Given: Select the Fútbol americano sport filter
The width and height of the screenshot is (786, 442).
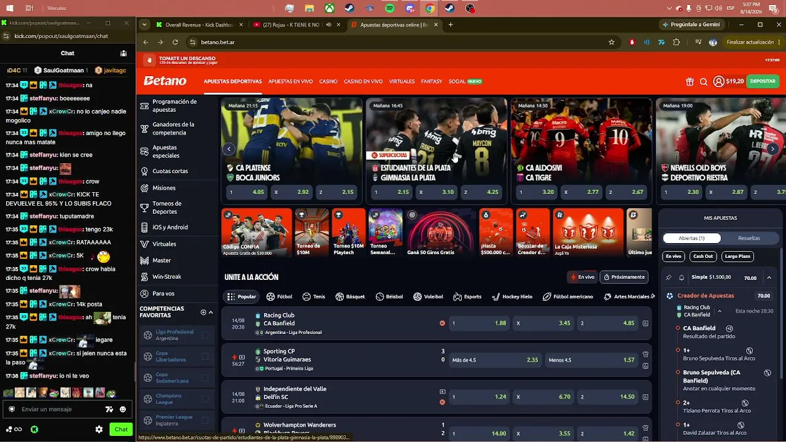Looking at the screenshot, I should coord(568,297).
